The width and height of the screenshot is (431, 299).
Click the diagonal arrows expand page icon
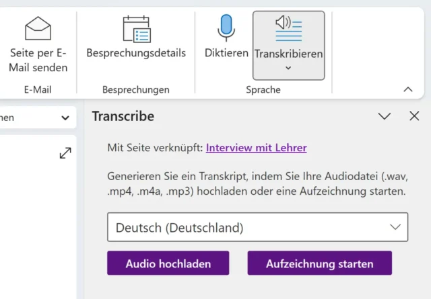(65, 153)
